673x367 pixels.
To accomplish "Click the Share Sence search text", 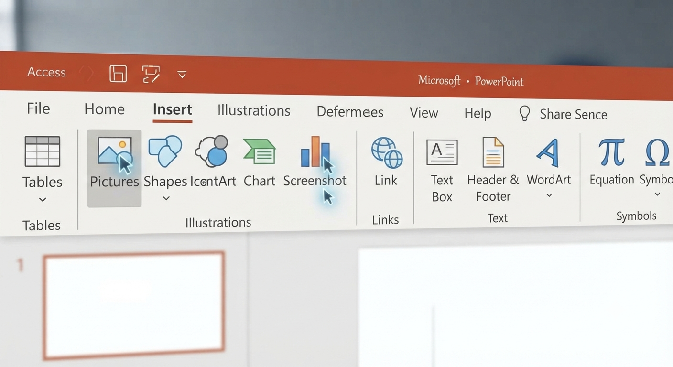I will pyautogui.click(x=573, y=114).
